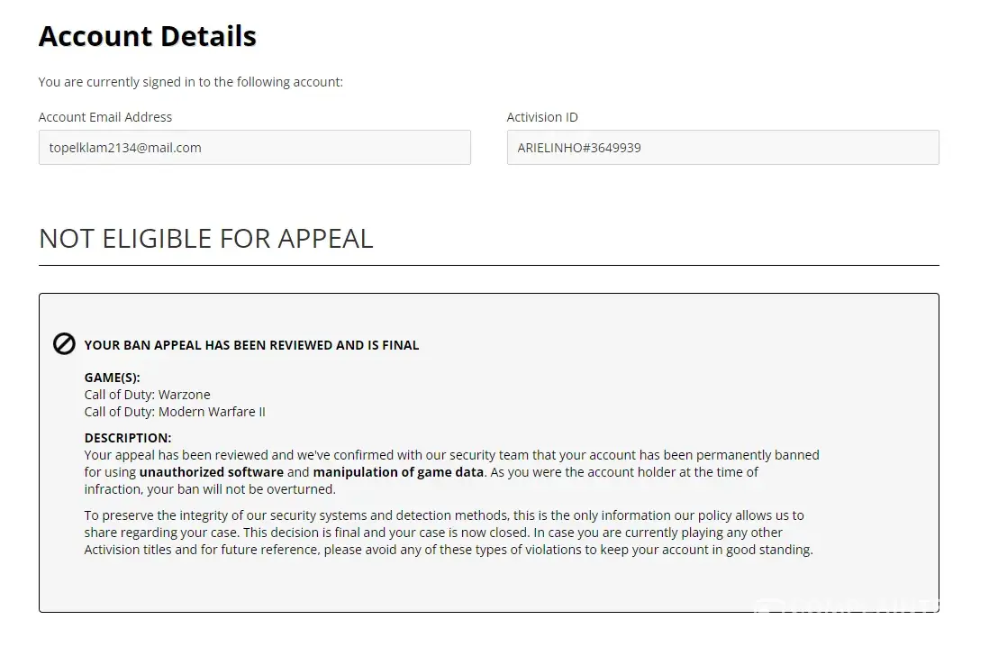Click the Account Email Address field
This screenshot has width=989, height=656.
[x=254, y=148]
